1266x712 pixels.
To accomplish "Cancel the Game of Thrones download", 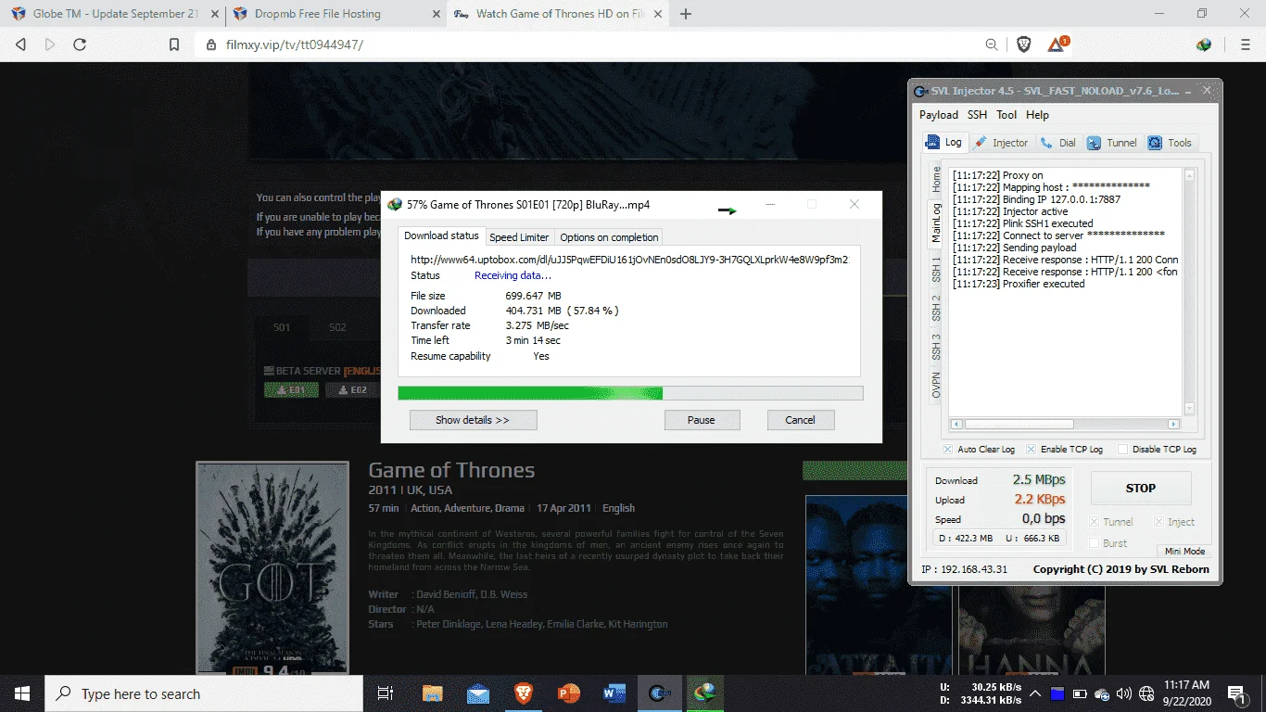I will click(800, 420).
